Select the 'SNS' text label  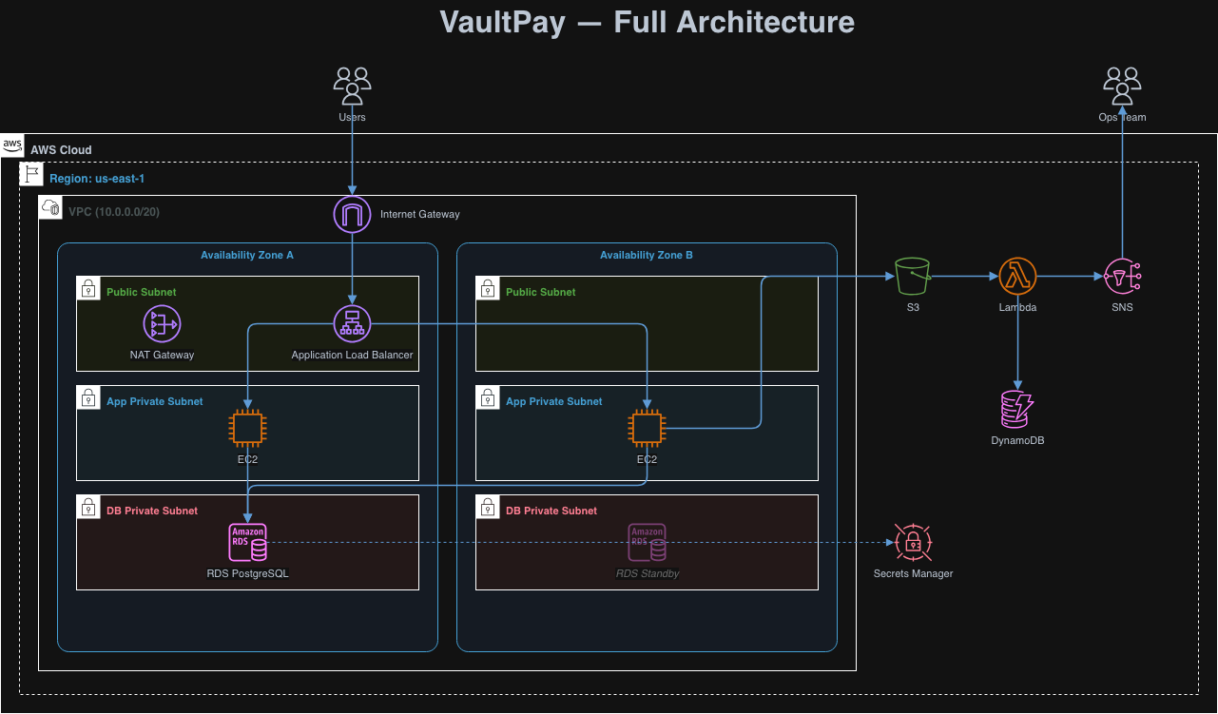[x=1122, y=307]
